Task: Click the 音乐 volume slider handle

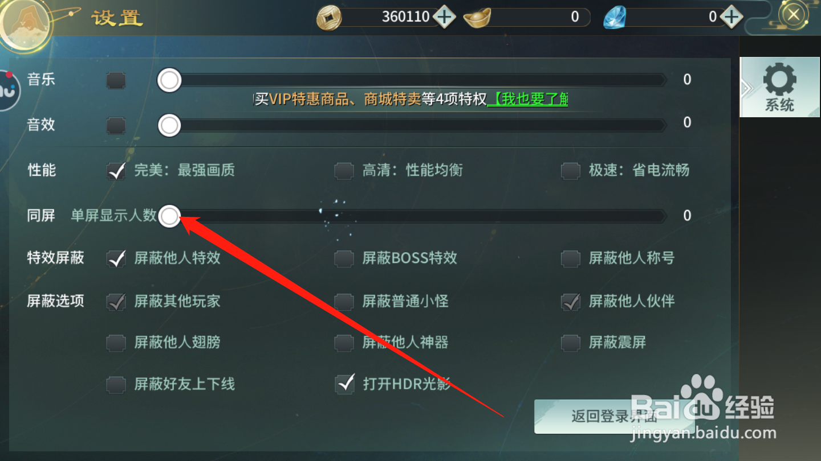Action: [169, 80]
